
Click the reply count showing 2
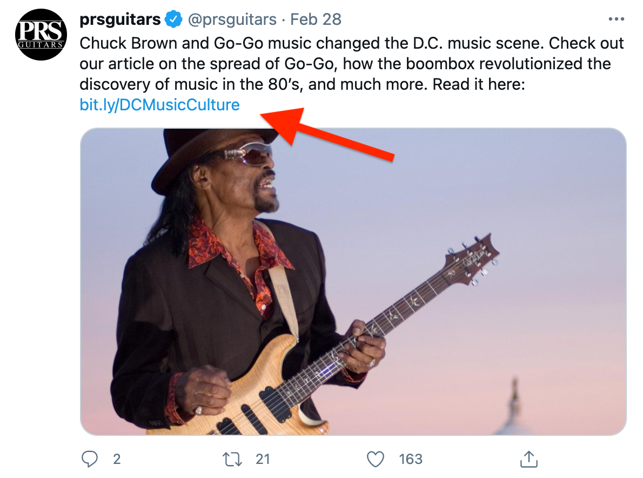[117, 459]
